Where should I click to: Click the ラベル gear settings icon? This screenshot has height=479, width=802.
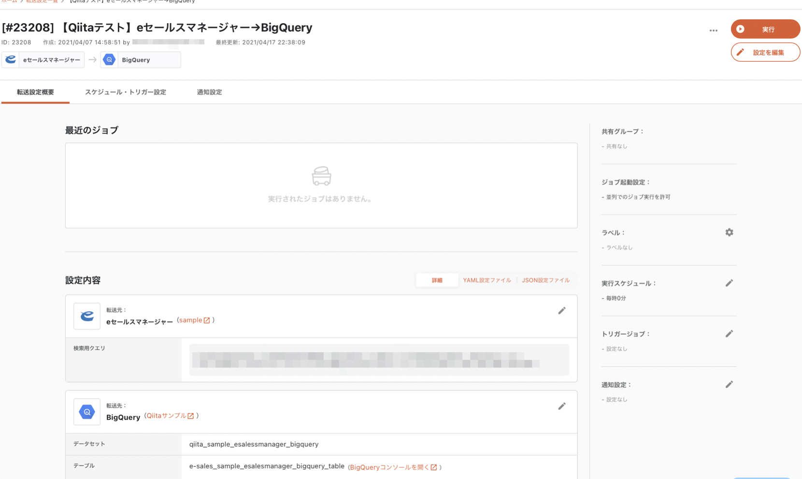pos(729,233)
